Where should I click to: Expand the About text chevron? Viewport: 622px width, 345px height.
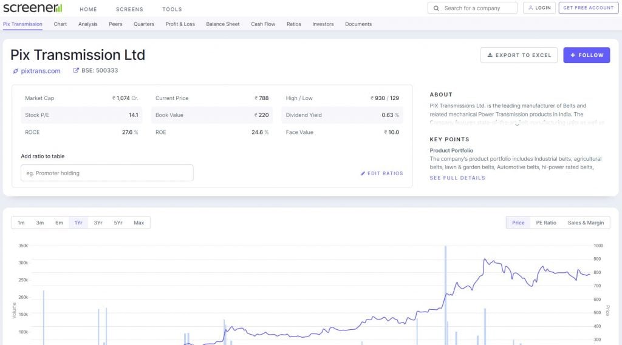(x=517, y=124)
